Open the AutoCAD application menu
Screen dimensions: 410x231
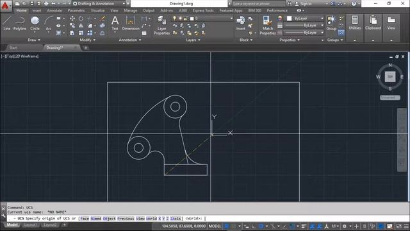pos(5,5)
